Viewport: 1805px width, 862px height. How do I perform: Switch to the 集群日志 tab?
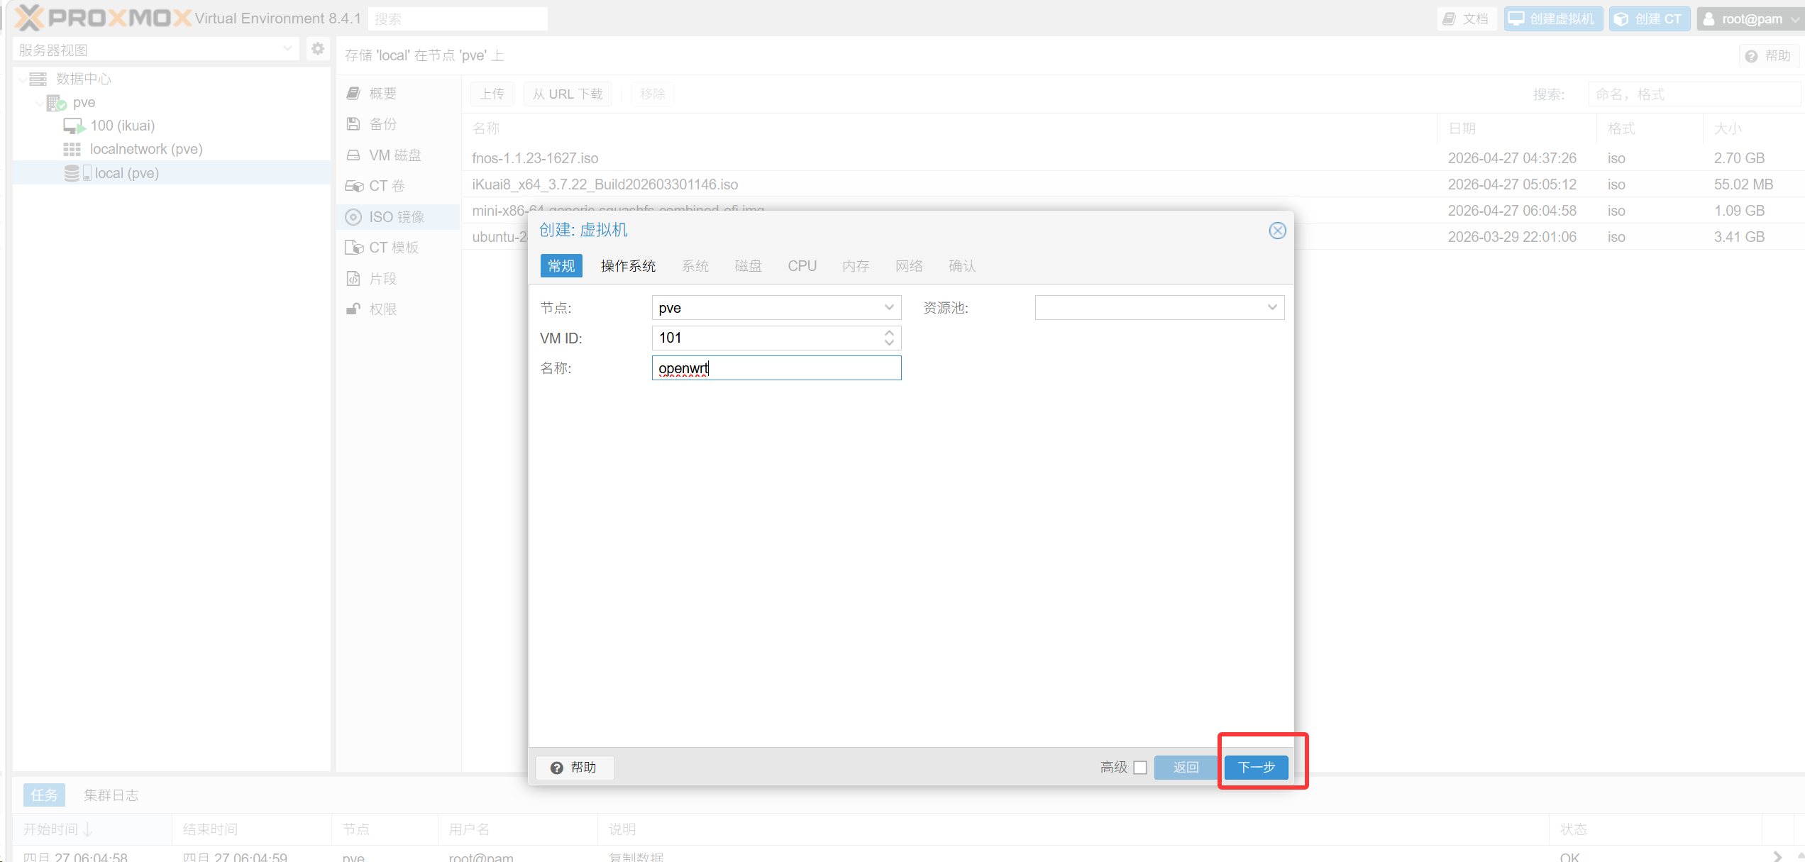(111, 795)
